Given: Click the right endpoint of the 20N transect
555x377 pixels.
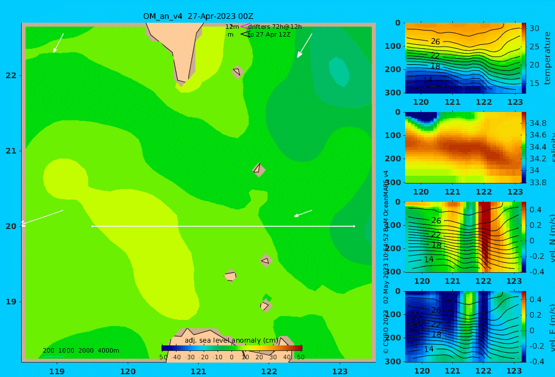Looking at the screenshot, I should (x=354, y=226).
